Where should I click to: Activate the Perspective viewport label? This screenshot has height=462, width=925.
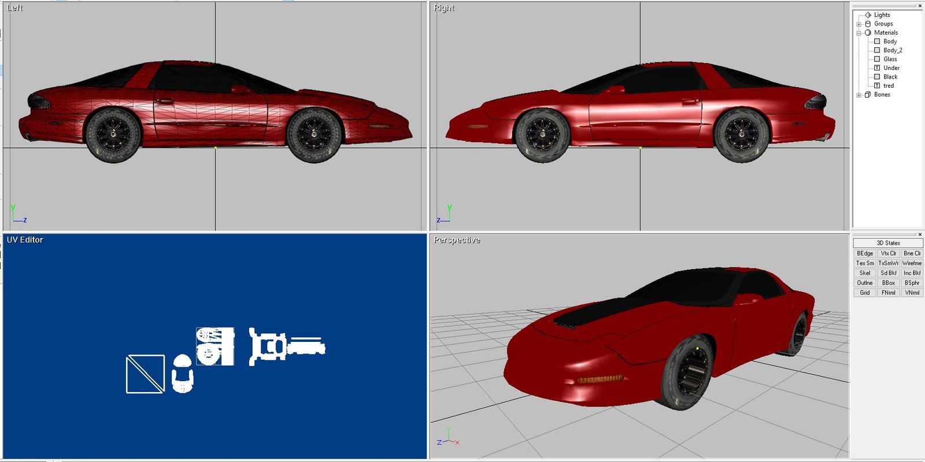click(457, 240)
